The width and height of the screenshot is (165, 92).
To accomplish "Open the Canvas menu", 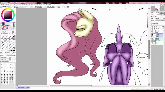I will (13, 5).
